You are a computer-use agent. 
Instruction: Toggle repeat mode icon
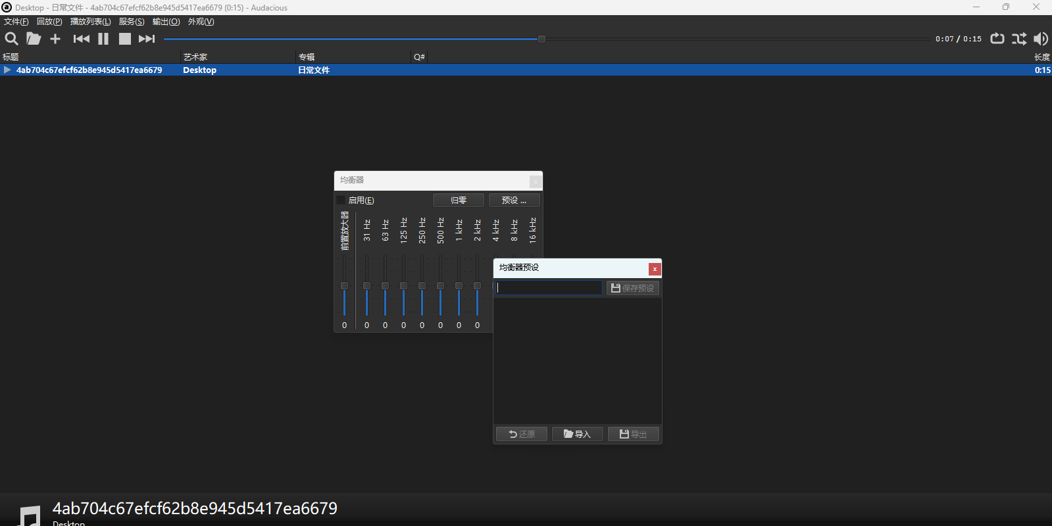pos(997,39)
